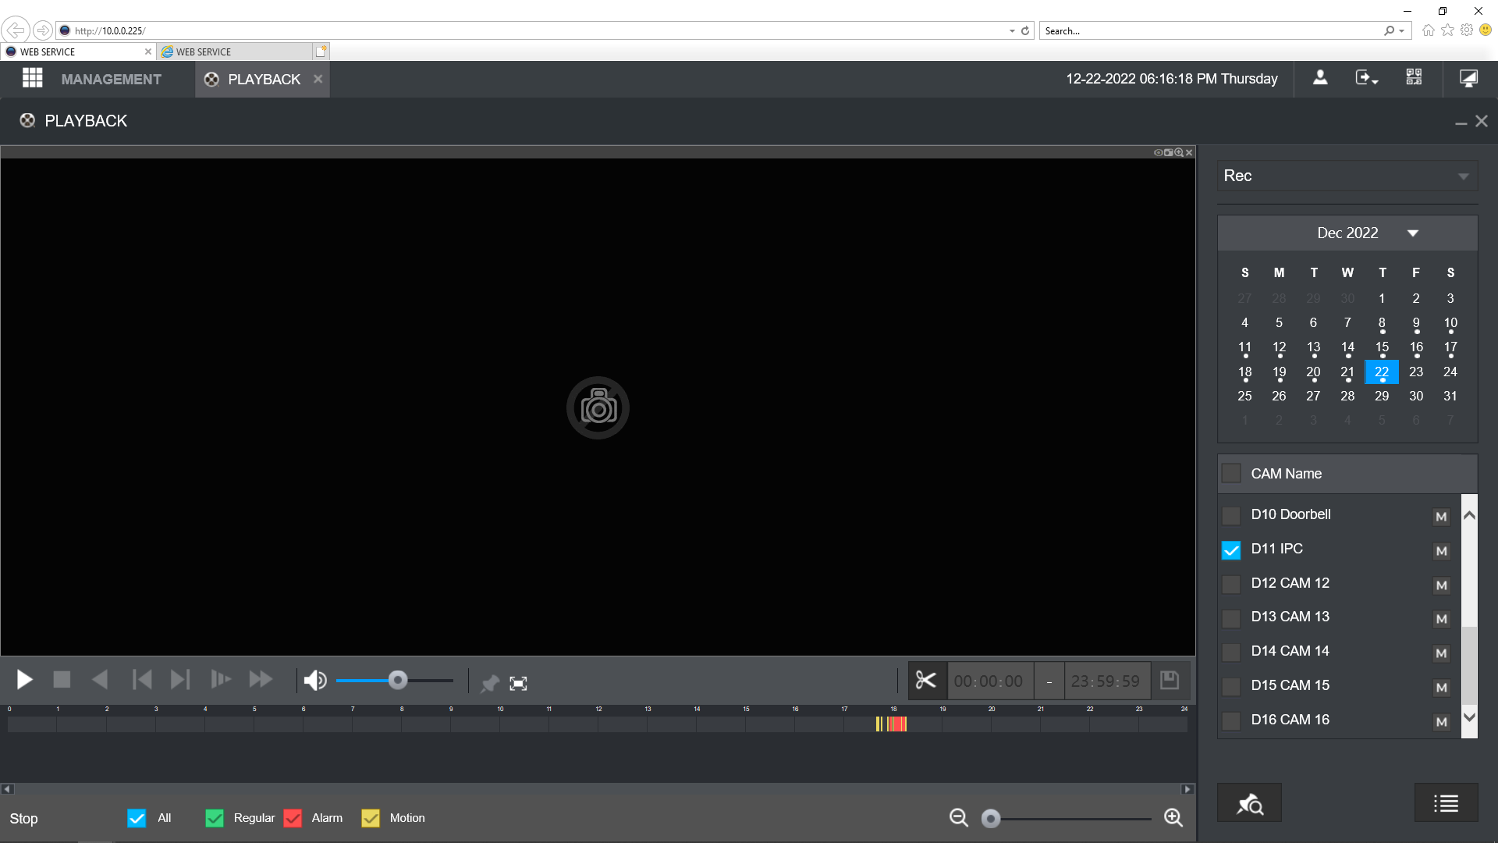Click the M button for D16 CAM 16
Viewport: 1498px width, 843px height.
(1441, 722)
